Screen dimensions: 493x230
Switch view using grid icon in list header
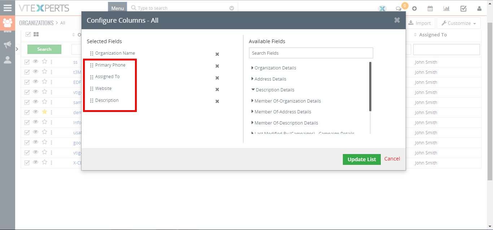[36, 35]
